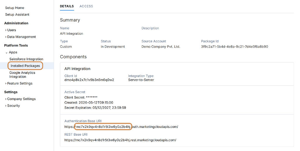Click the Authentication Base URI URL
The height and width of the screenshot is (151, 300).
[x=121, y=127]
